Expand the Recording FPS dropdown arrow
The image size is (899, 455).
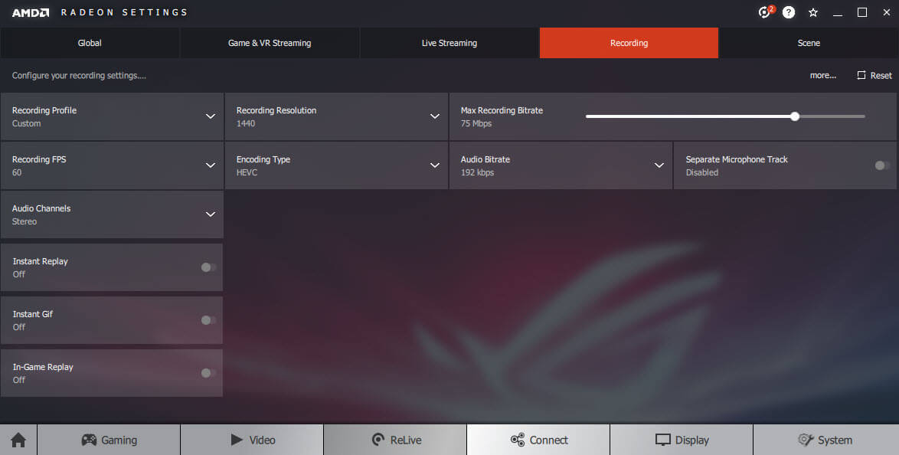(x=211, y=165)
